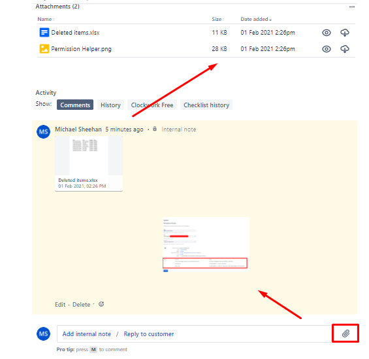369x359 pixels.
Task: Click the Attachments (2) heading
Action: 57,7
